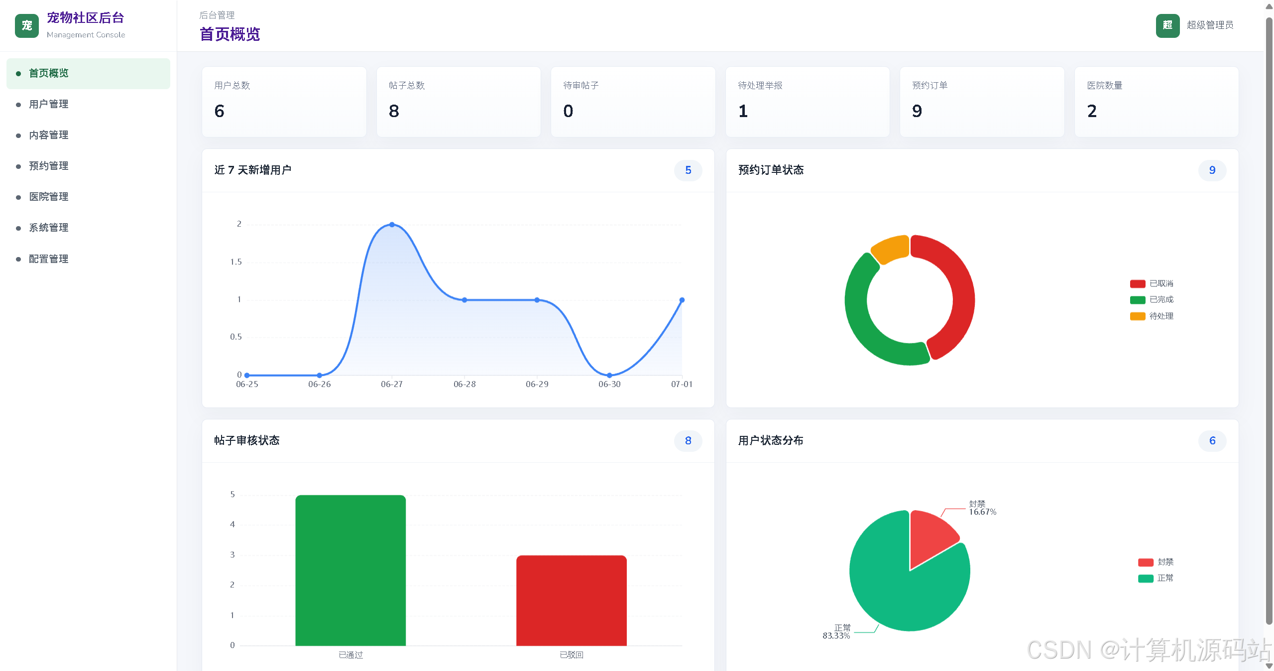Image resolution: width=1274 pixels, height=671 pixels.
Task: Open 用户管理 in the sidebar
Action: 88,104
